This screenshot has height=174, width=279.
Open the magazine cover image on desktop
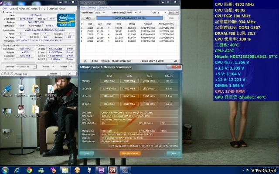point(21,111)
